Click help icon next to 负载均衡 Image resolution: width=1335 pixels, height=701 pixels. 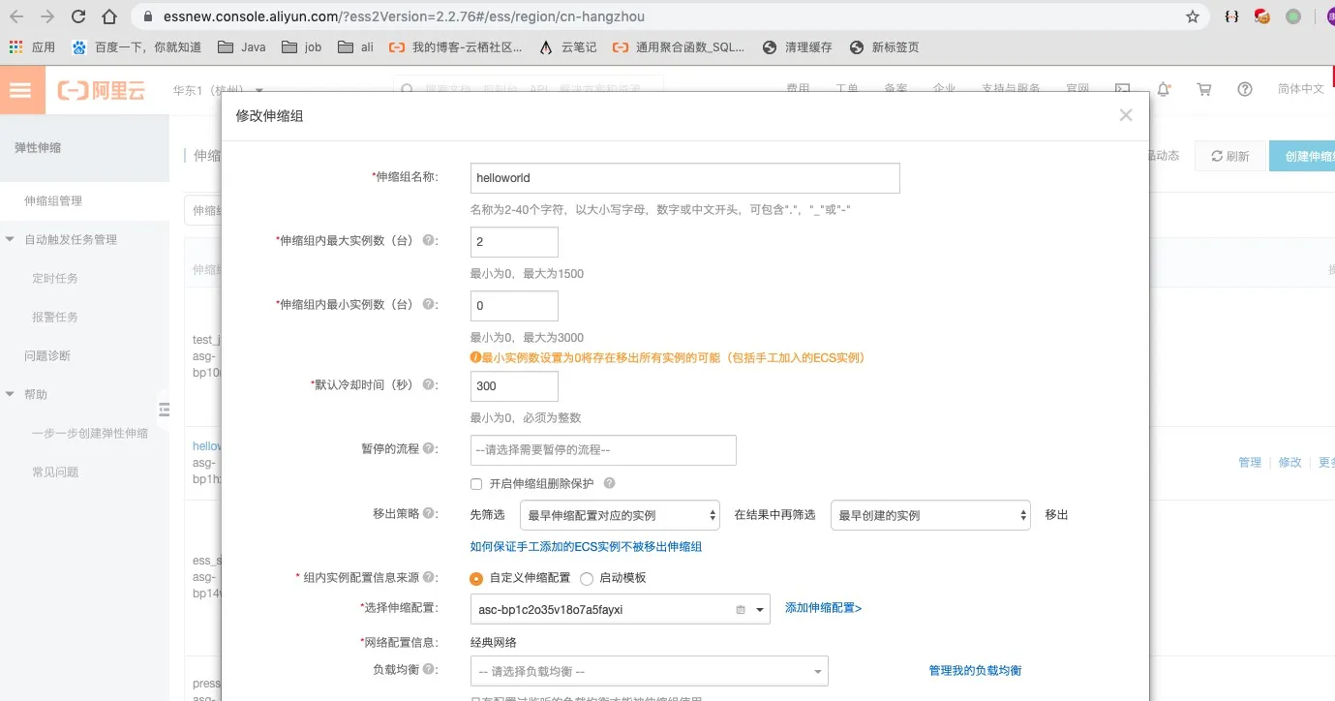[429, 669]
